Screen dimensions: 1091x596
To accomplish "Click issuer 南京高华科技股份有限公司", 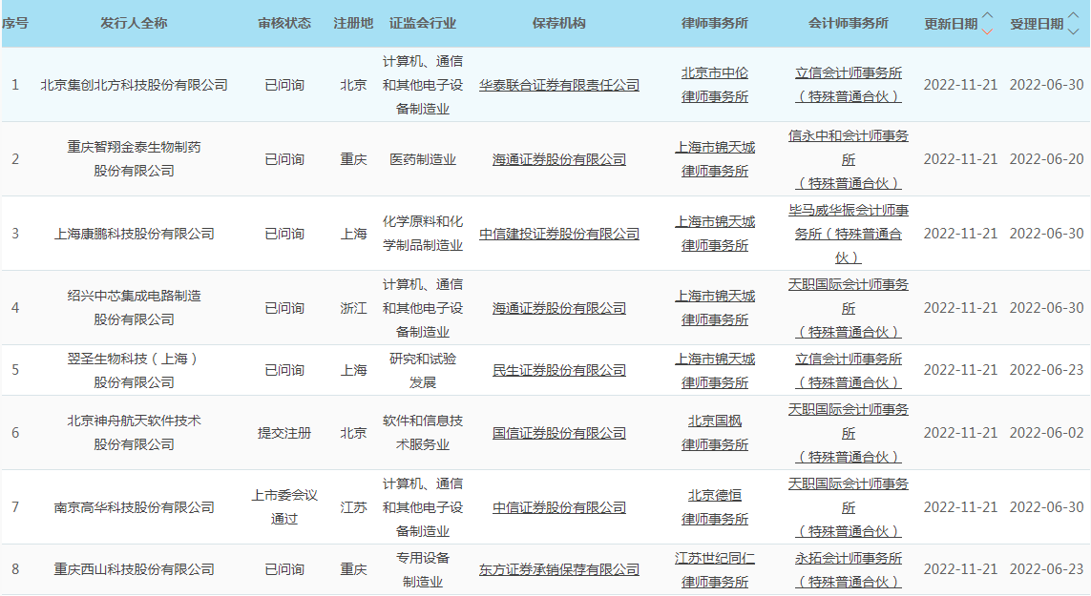I will (135, 506).
